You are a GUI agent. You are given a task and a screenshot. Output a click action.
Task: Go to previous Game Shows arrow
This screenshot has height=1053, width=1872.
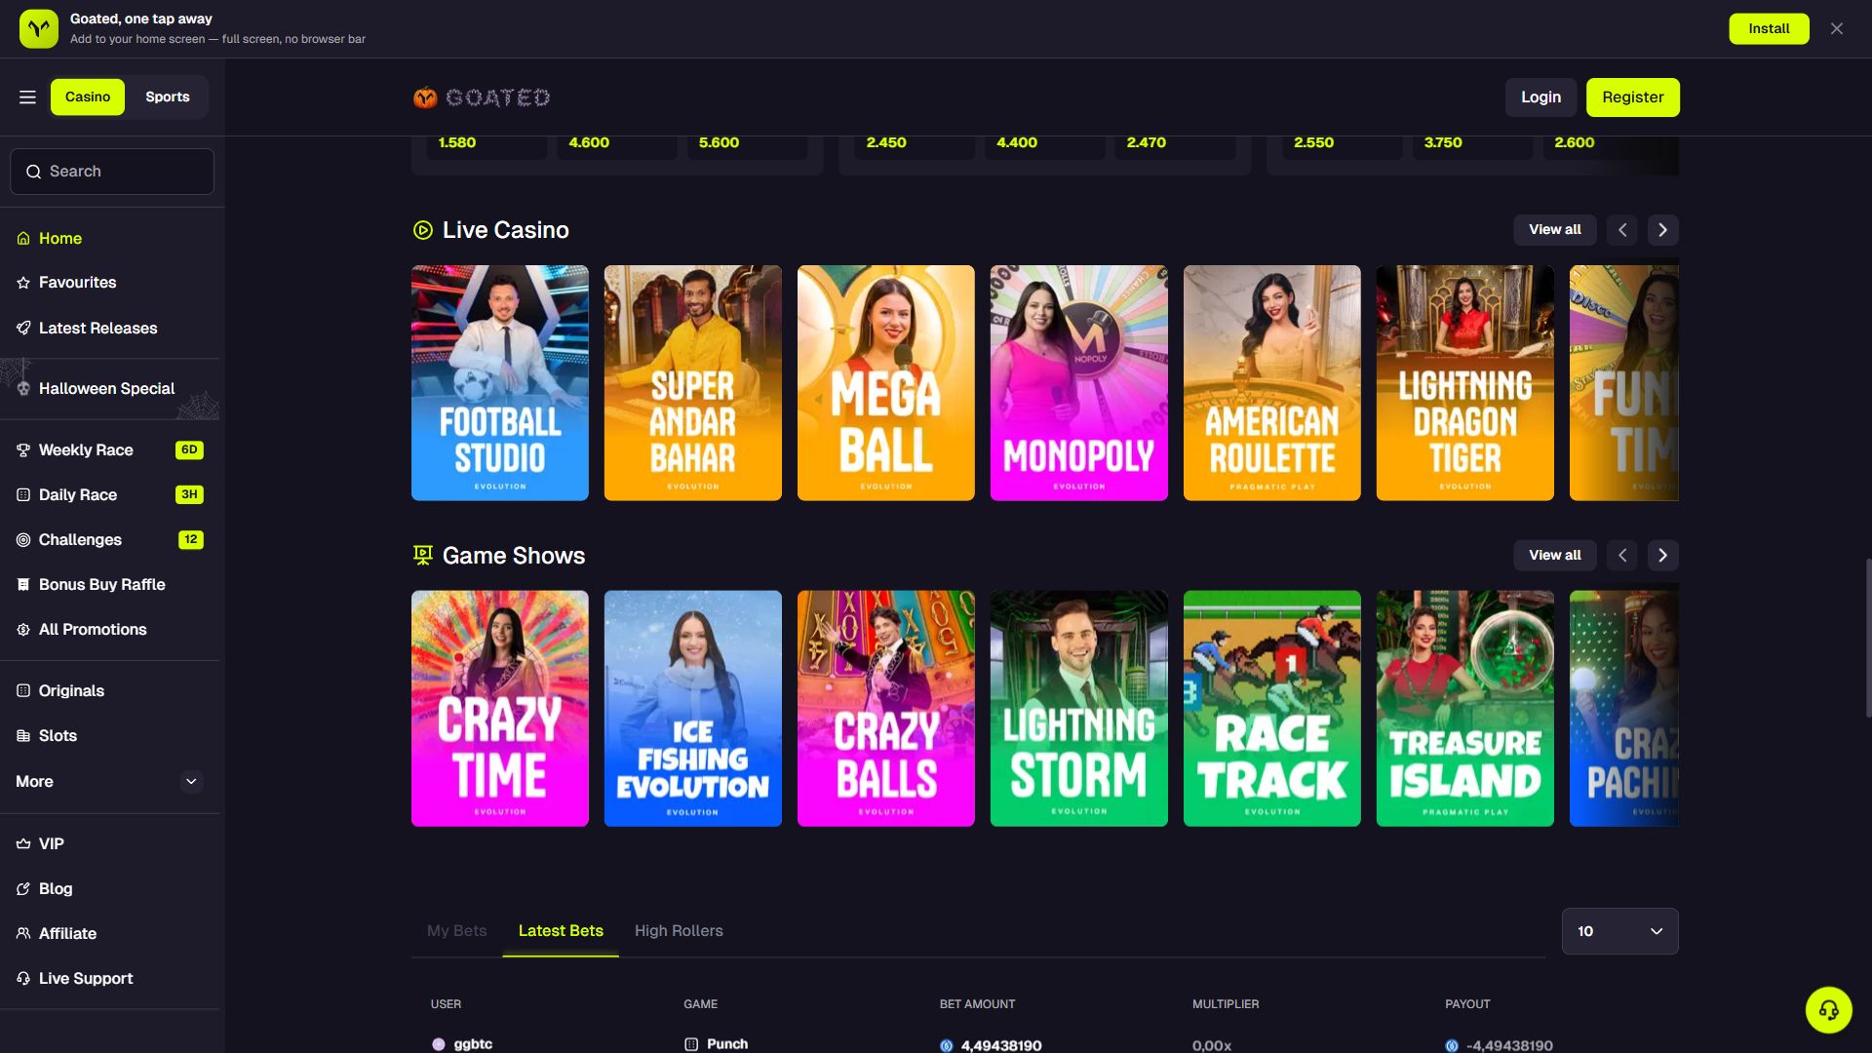coord(1622,556)
